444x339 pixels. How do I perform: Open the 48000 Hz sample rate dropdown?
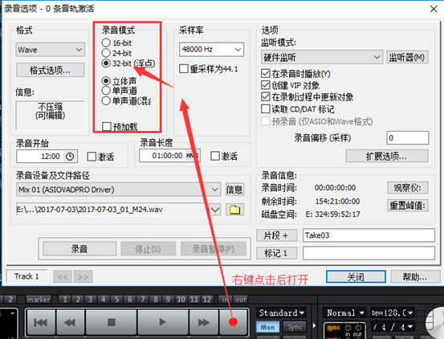pos(211,50)
